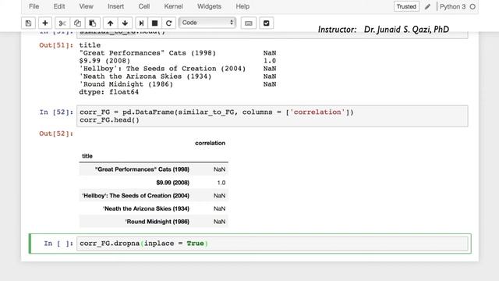The image size is (499, 281).
Task: Open the Help menu
Action: click(x=242, y=6)
